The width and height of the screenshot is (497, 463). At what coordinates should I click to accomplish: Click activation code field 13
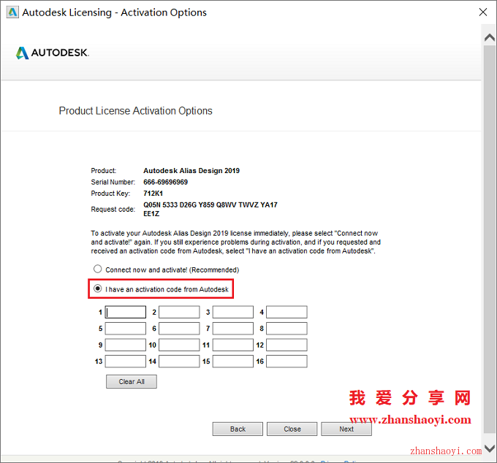tap(126, 361)
